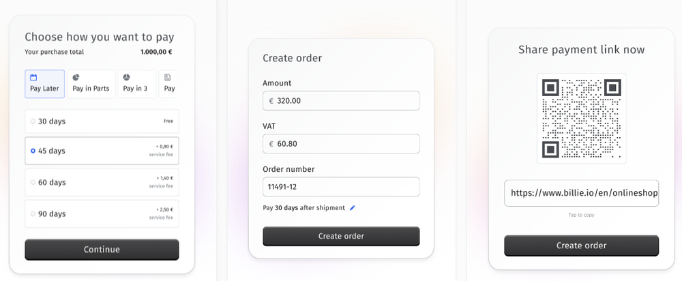Switch to the Pay in 3 tab
682x281 pixels.
(x=136, y=84)
